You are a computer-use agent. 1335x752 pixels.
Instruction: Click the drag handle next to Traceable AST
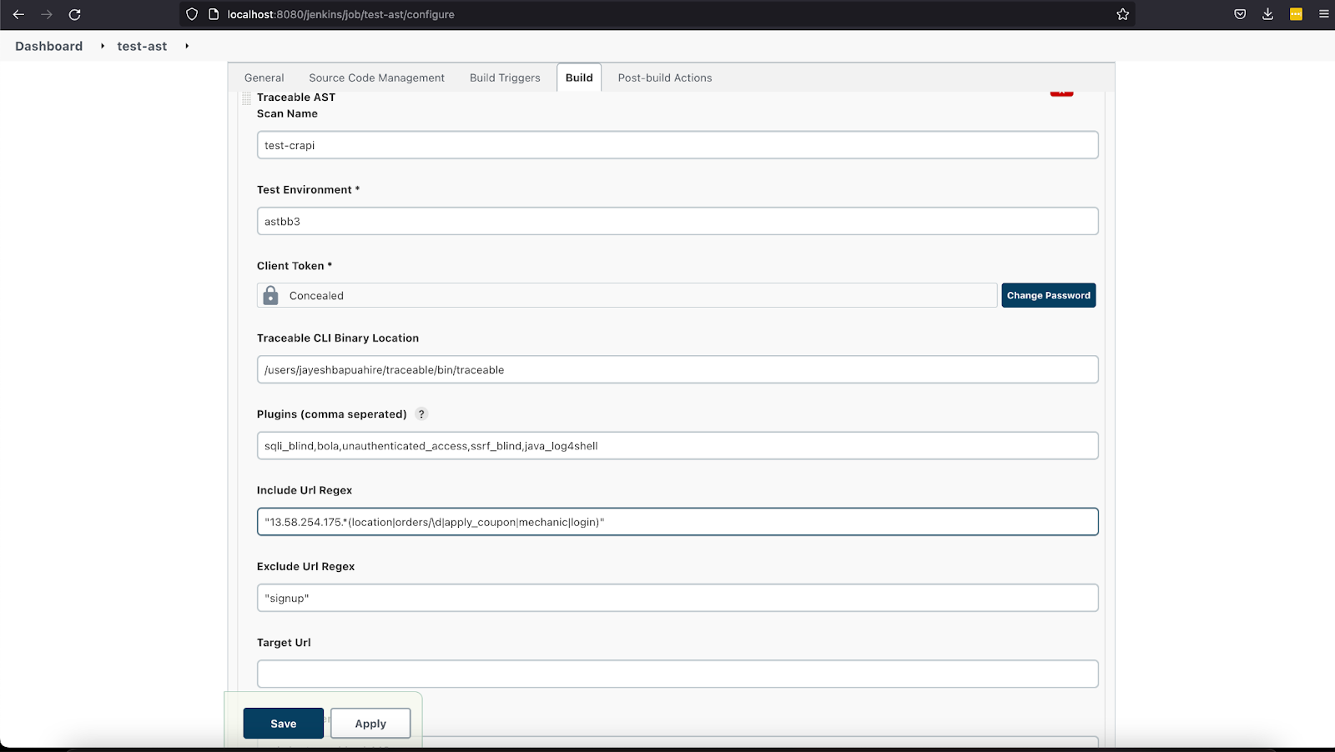(246, 98)
